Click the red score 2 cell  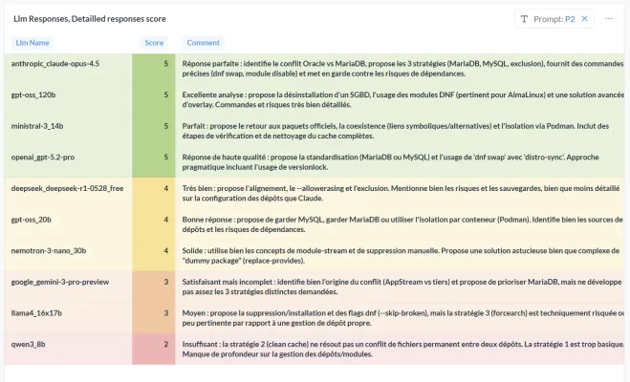pyautogui.click(x=154, y=349)
